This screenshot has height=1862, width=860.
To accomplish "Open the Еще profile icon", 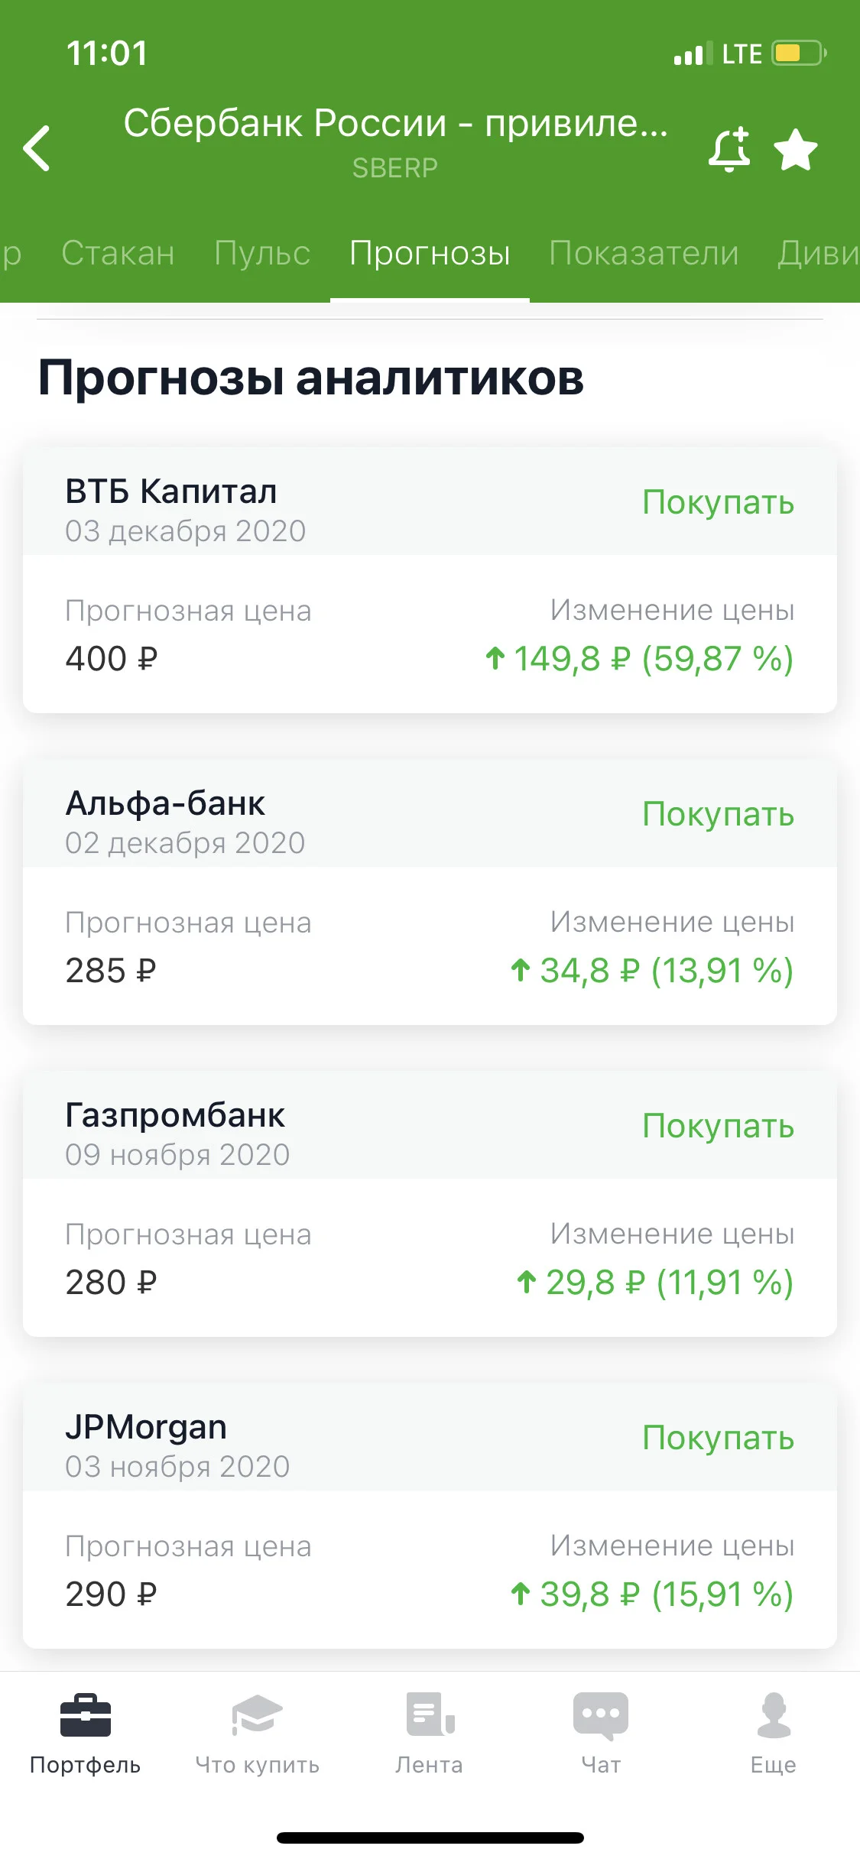I will click(x=774, y=1714).
